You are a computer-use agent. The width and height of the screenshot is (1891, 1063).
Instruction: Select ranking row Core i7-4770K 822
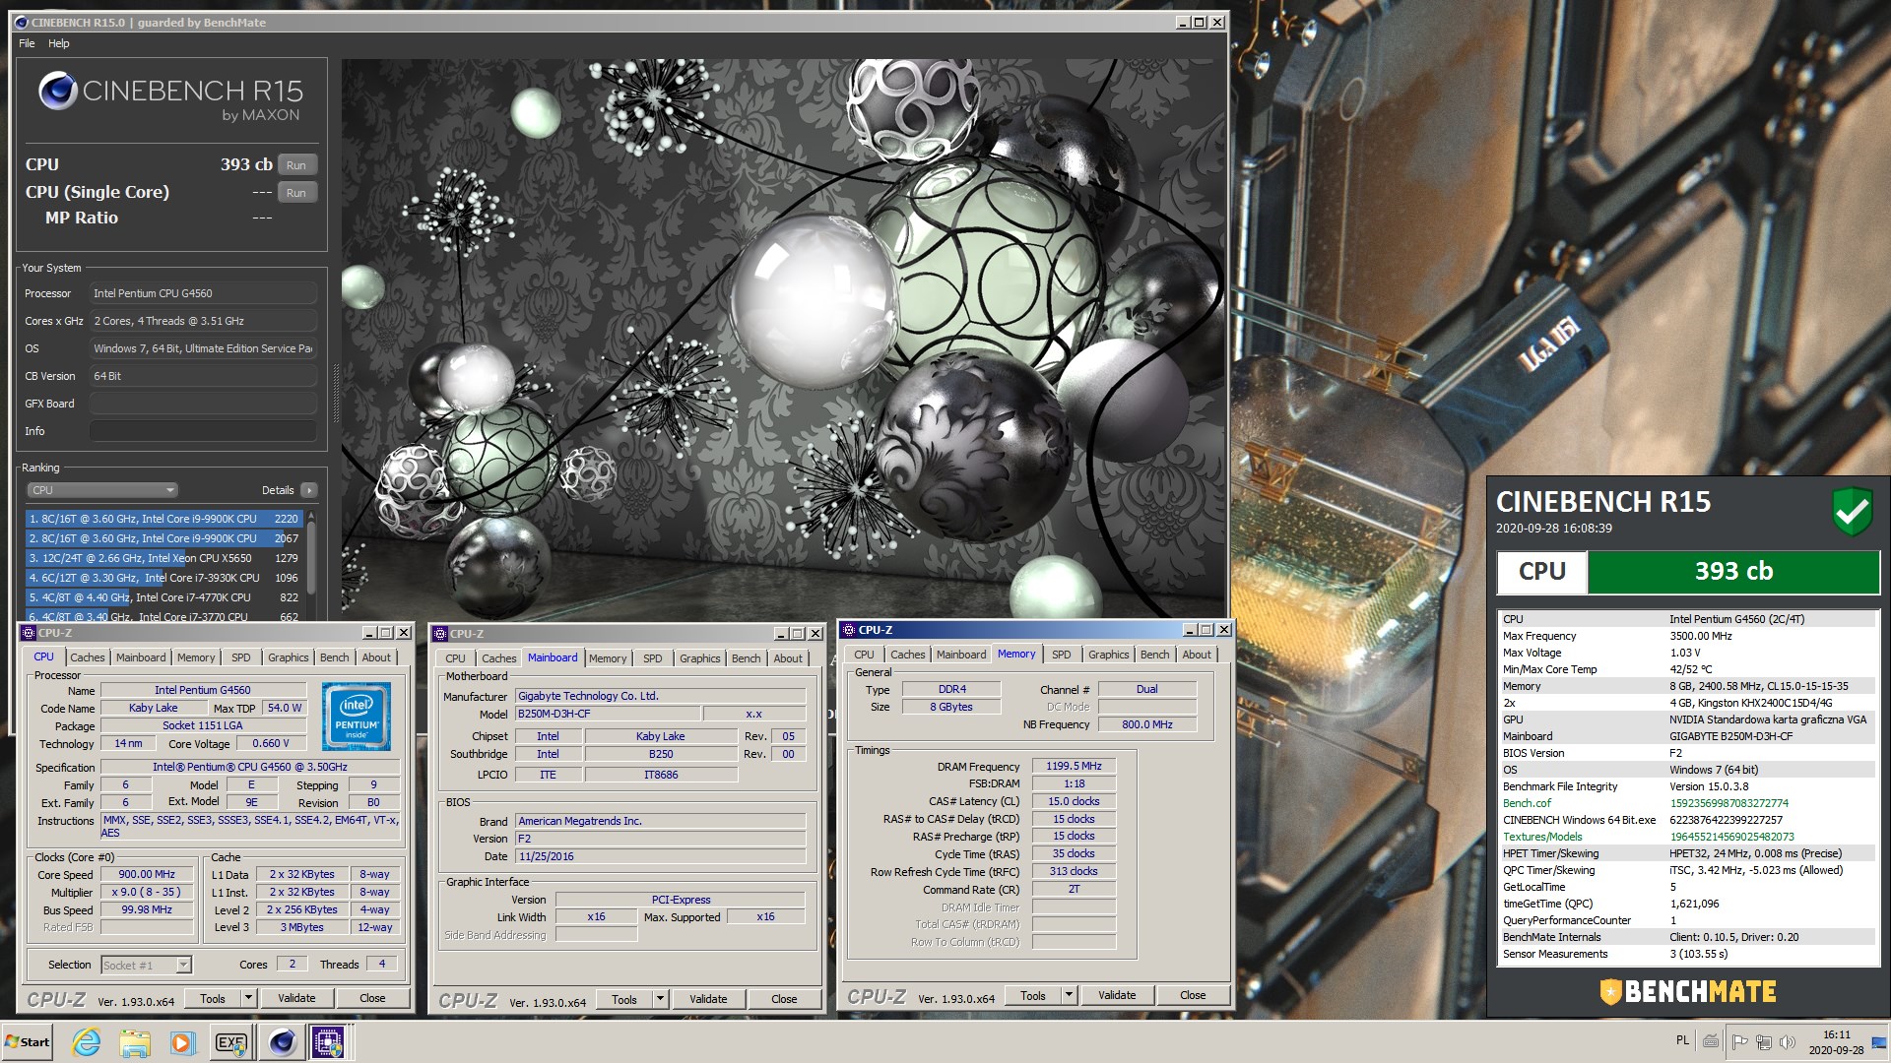pyautogui.click(x=163, y=597)
